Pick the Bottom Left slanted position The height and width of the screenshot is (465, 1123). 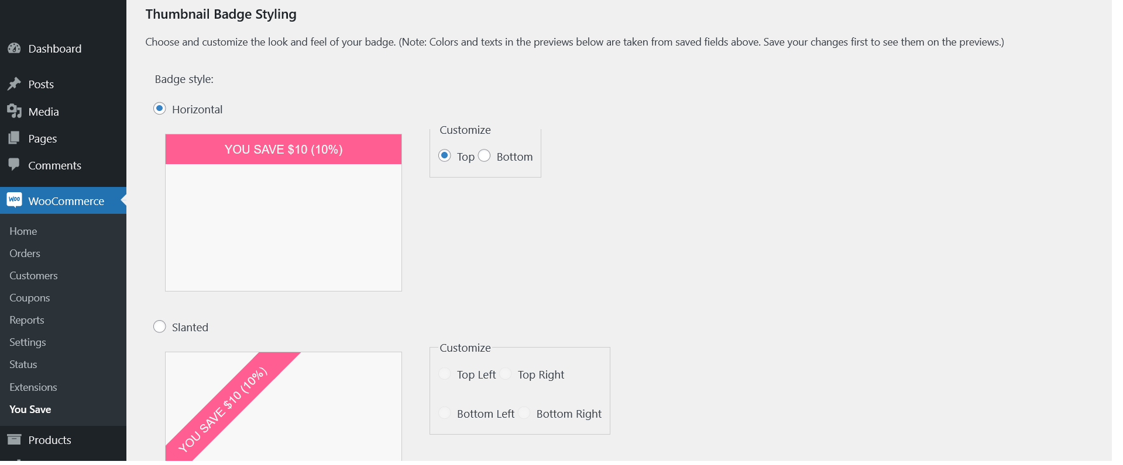tap(445, 413)
